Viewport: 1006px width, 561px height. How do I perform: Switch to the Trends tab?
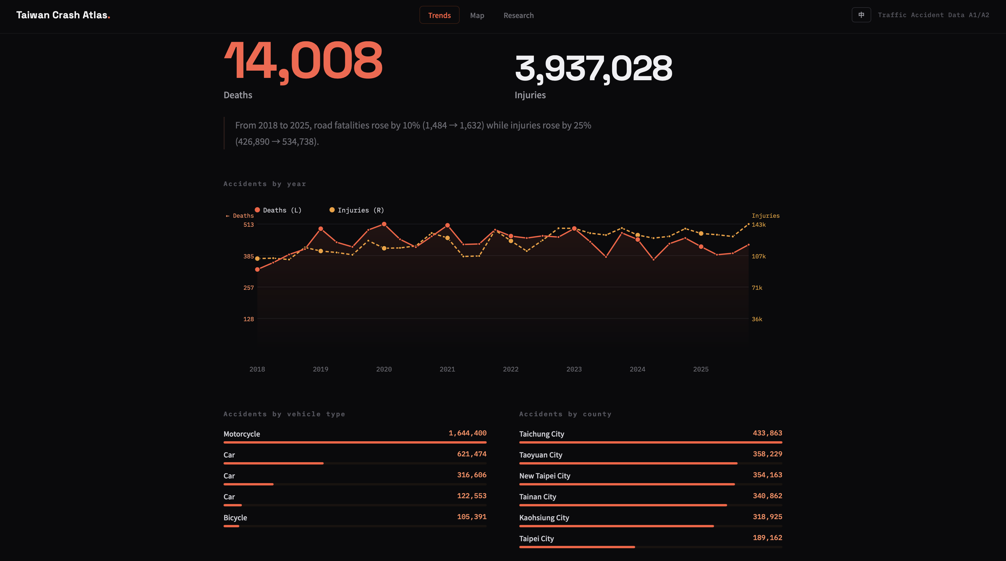[x=439, y=15]
